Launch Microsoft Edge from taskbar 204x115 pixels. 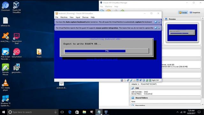click(x=70, y=112)
